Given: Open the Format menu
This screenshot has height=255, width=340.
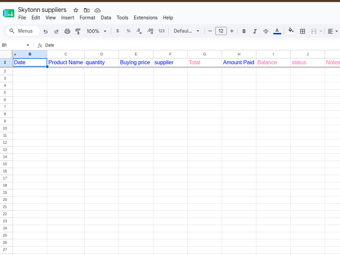Looking at the screenshot, I should coord(87,18).
